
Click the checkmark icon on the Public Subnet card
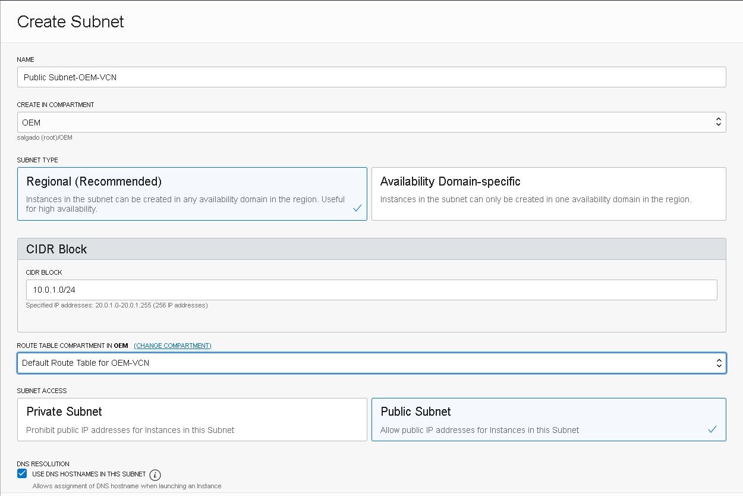[x=712, y=429]
